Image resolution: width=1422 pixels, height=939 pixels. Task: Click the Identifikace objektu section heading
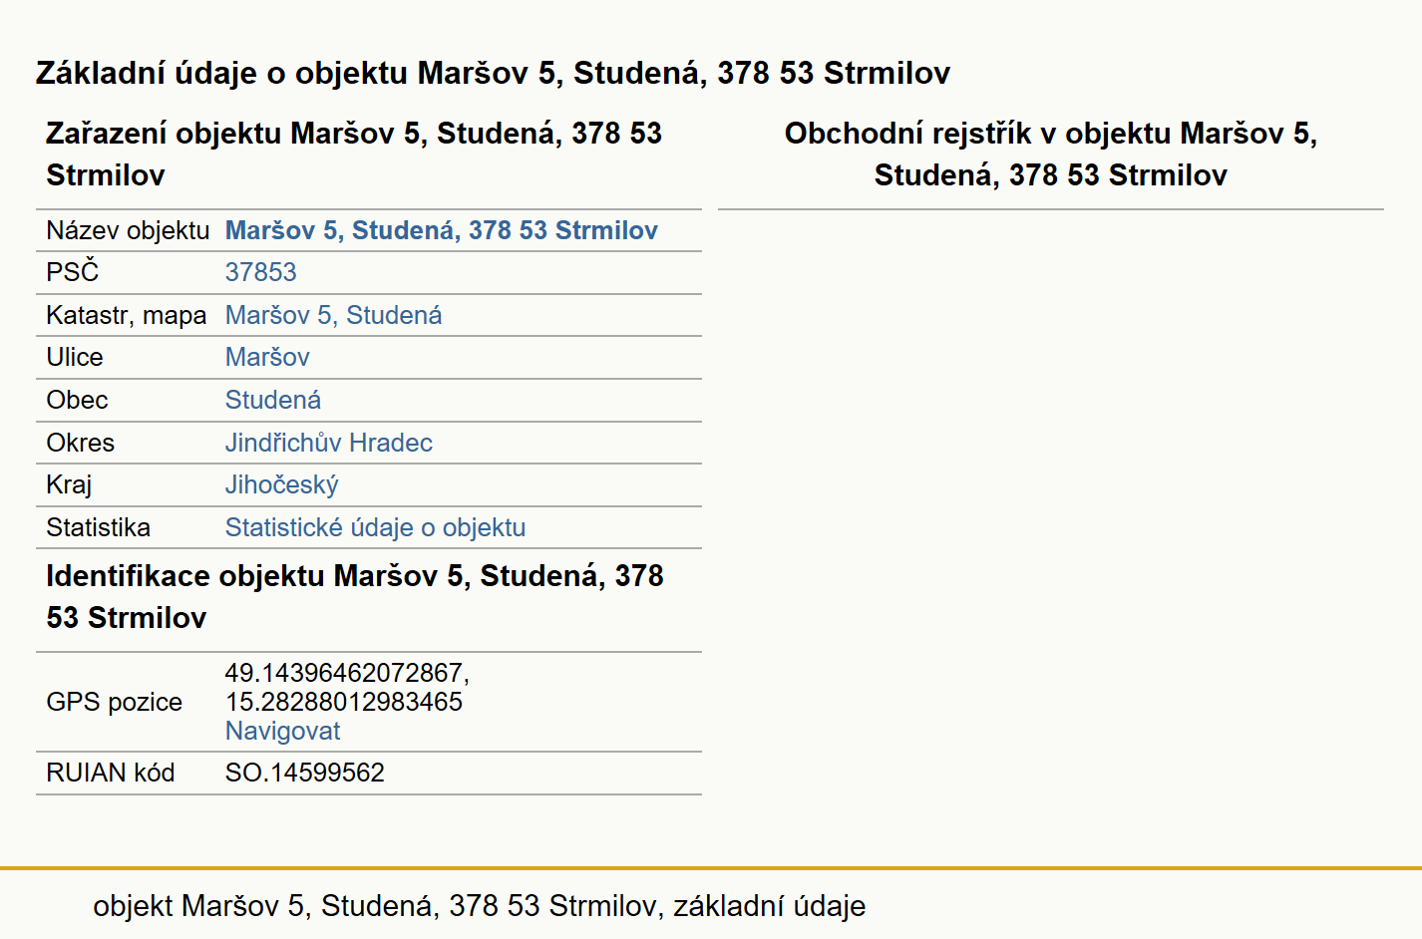[x=355, y=596]
